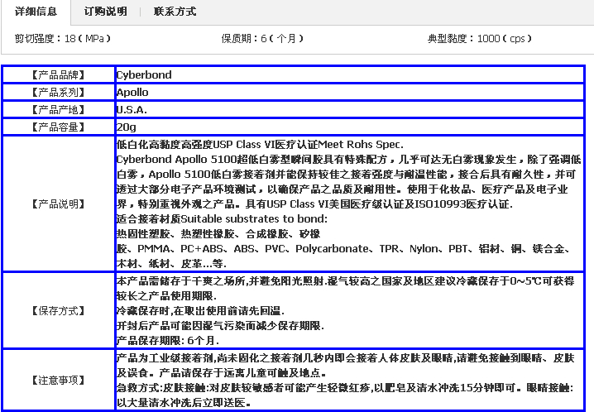Click the line 冷藏保存时,在取出使用前请先回温.
This screenshot has height=412, width=594.
coord(200,311)
